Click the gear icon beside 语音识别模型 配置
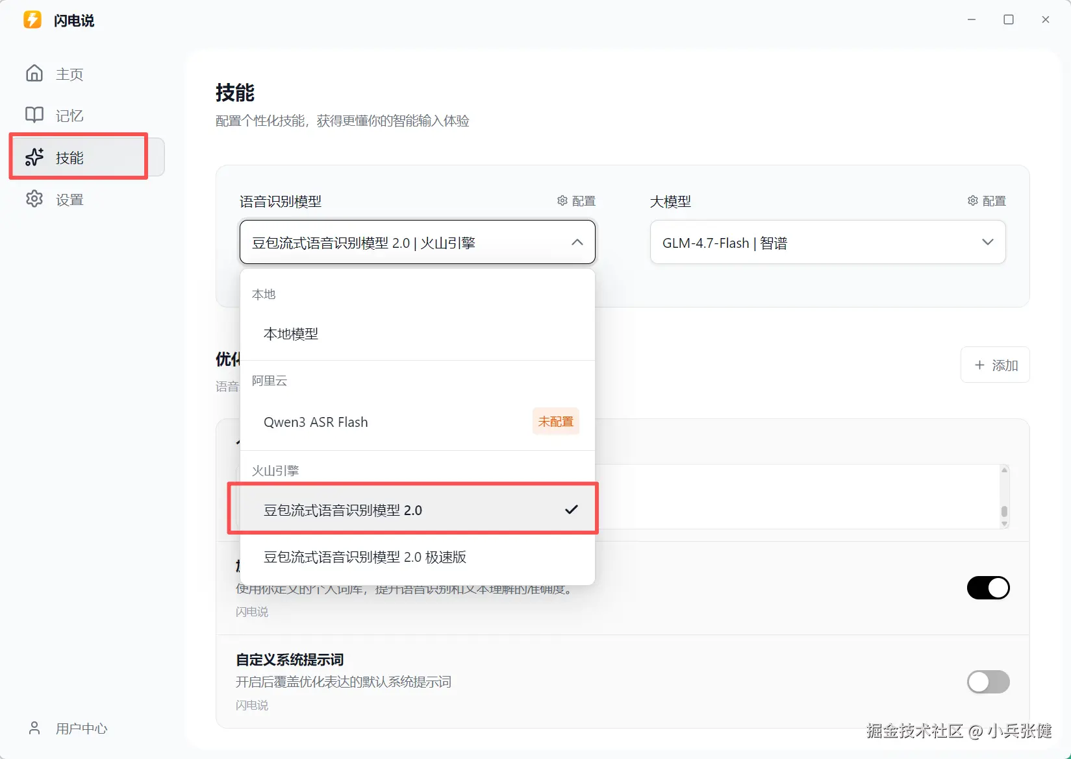 tap(562, 200)
